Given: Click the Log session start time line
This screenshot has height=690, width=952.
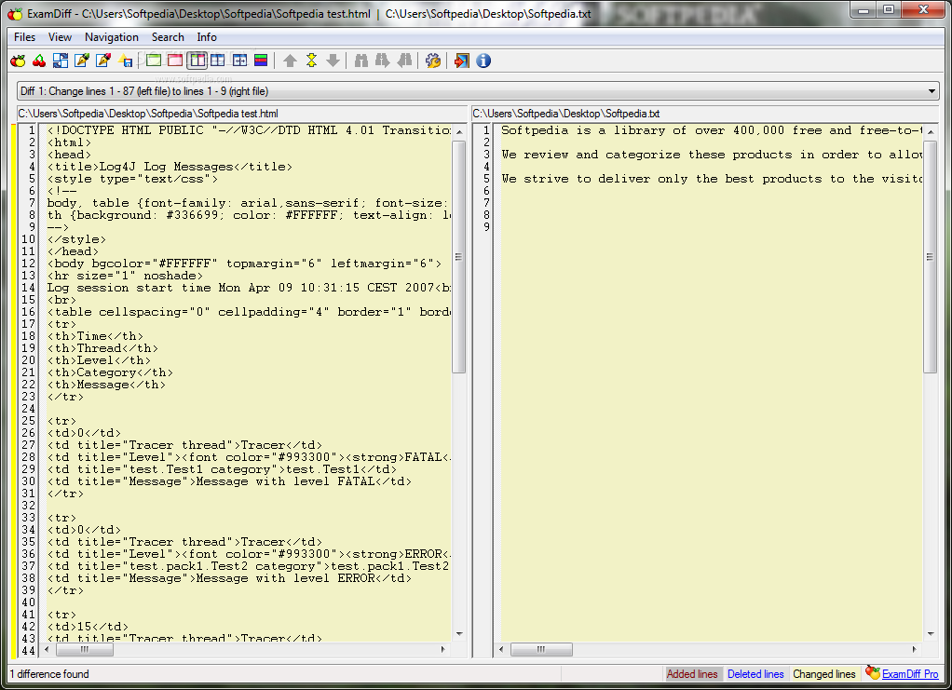Looking at the screenshot, I should point(249,288).
